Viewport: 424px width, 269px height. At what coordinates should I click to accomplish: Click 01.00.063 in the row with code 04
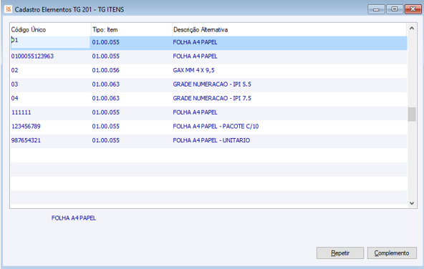click(x=106, y=98)
